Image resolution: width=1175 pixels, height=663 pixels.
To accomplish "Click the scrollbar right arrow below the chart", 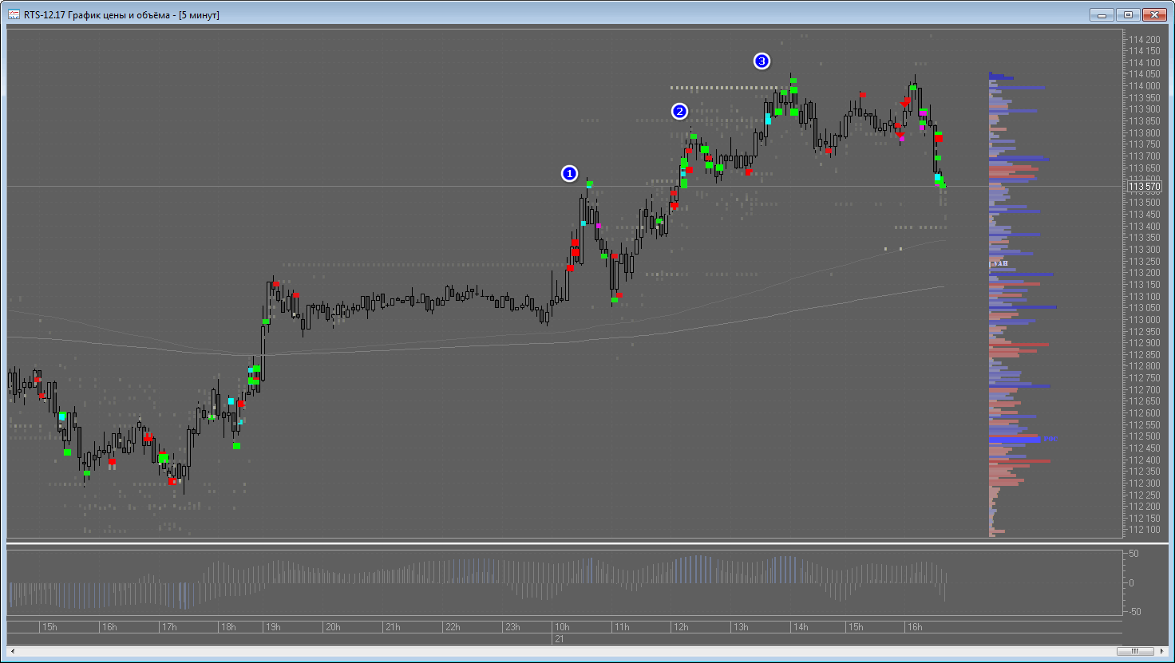I will pos(1162,652).
